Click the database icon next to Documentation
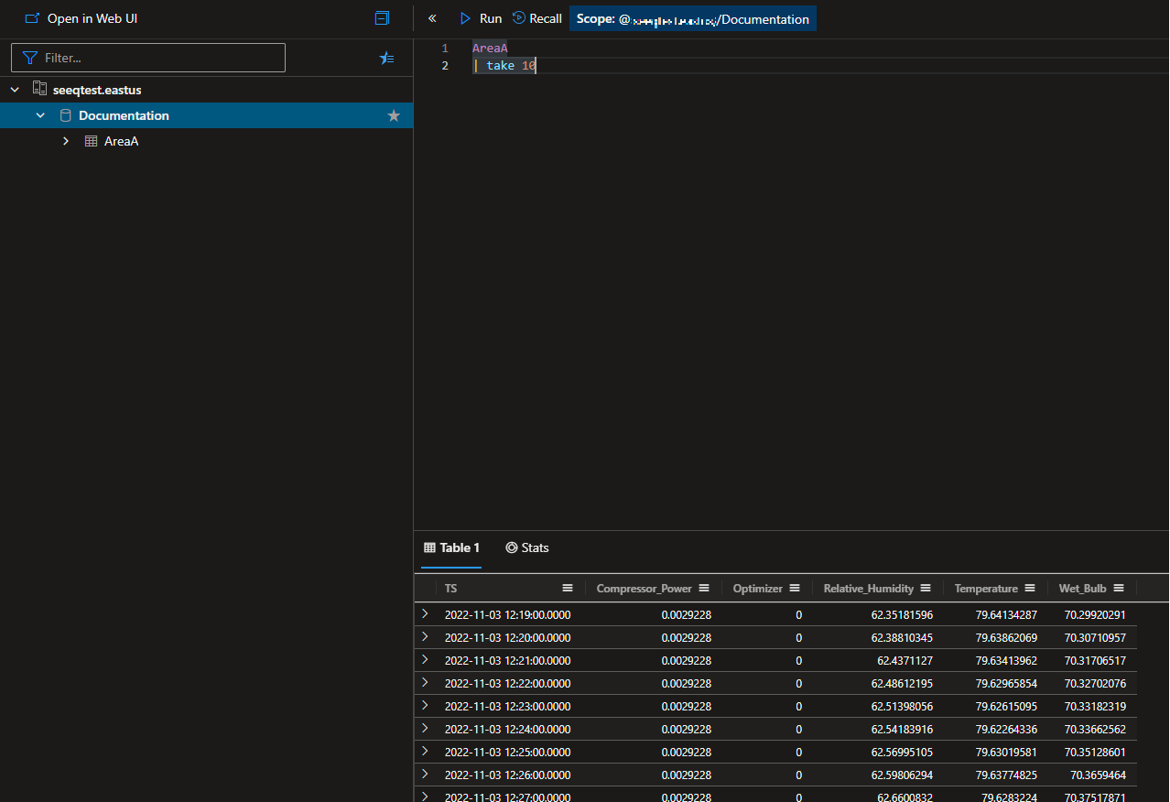 65,115
